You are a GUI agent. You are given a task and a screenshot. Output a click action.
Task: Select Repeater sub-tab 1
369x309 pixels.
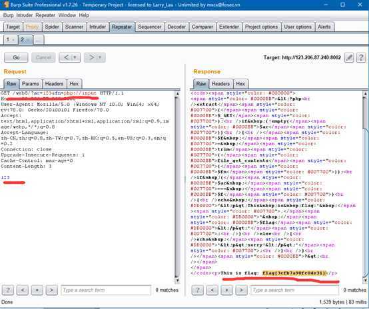pos(10,39)
